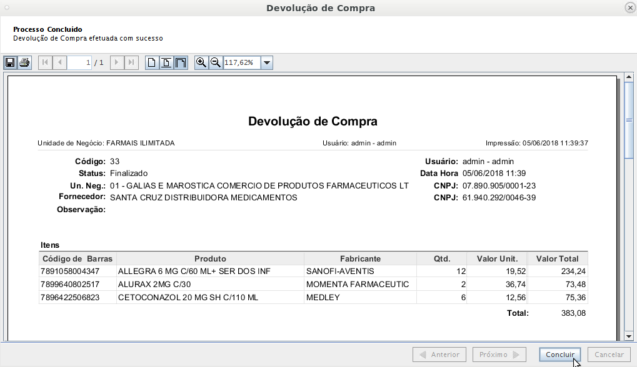Go to last page of report
Screen dimensions: 637x367
click(131, 62)
